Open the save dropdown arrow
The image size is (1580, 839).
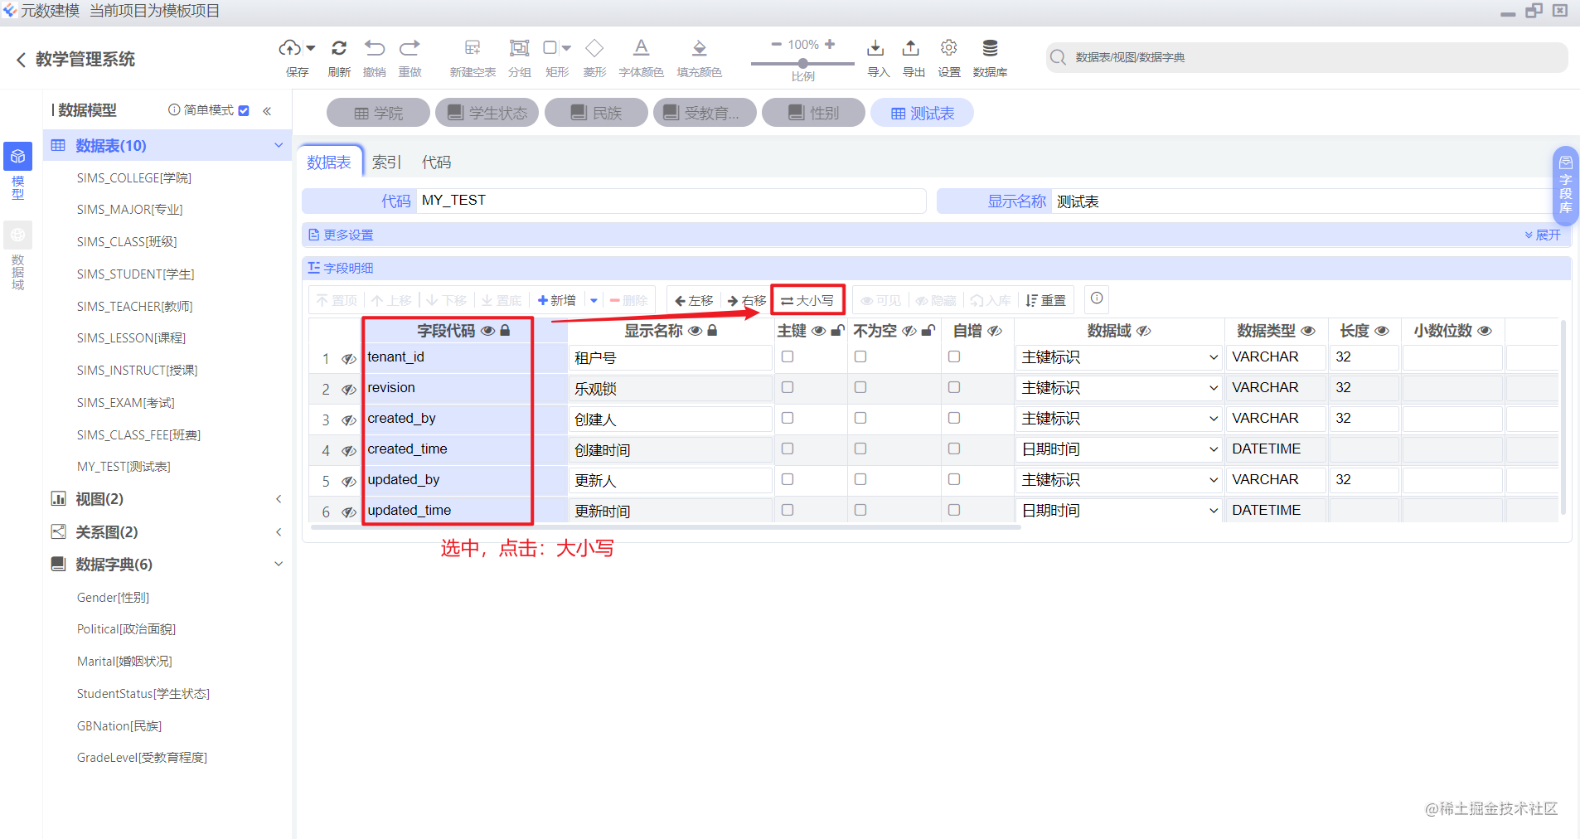point(311,48)
